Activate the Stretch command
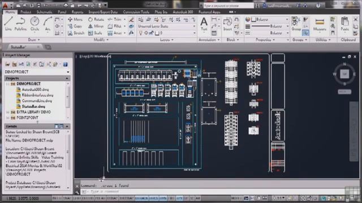The width and height of the screenshot is (362, 203). click(x=76, y=33)
